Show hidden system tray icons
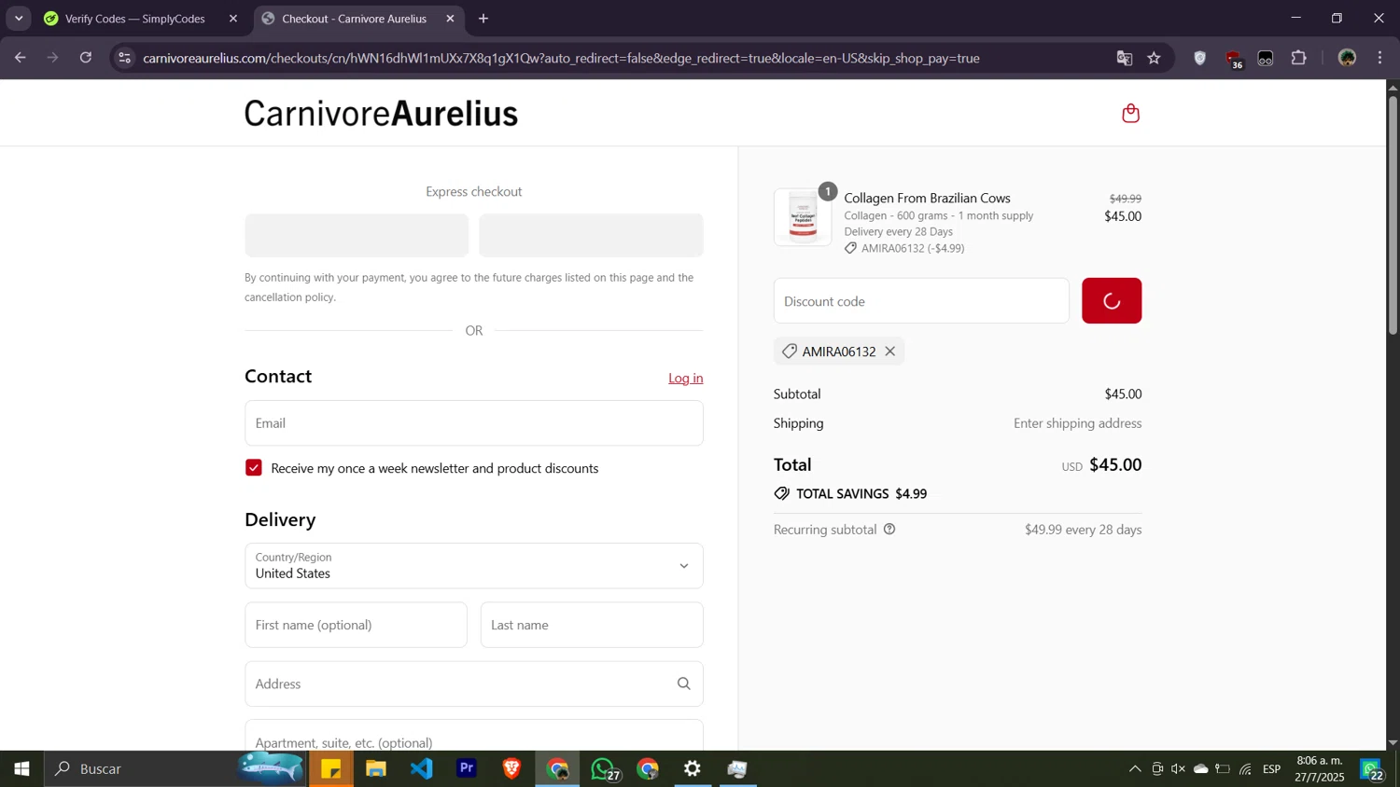The width and height of the screenshot is (1400, 787). pyautogui.click(x=1135, y=769)
